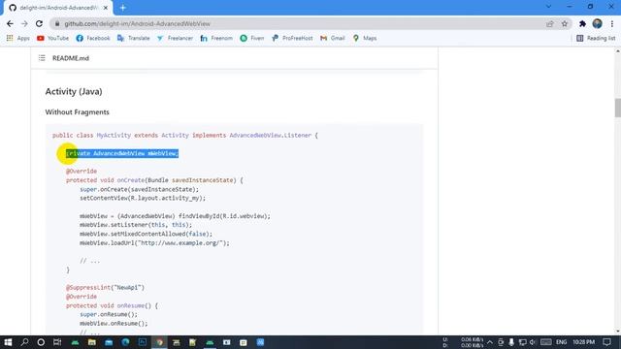Open the touch keyboard tray icon
The width and height of the screenshot is (621, 349).
545,342
